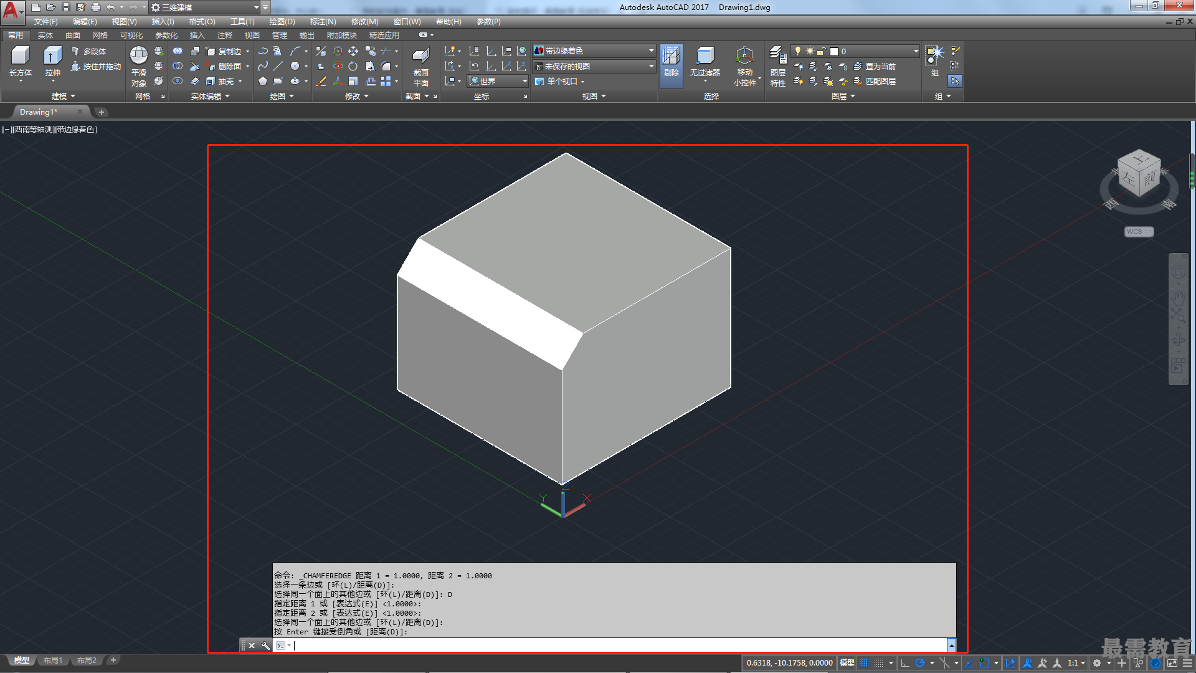Toggle snap mode dotted grid in status bar
This screenshot has width=1196, height=673.
(x=879, y=663)
